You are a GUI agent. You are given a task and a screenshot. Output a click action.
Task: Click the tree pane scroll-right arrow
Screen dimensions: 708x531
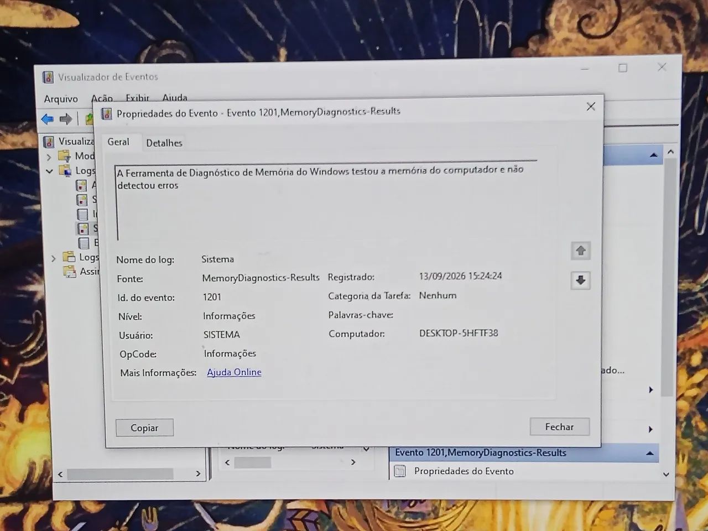(x=198, y=473)
